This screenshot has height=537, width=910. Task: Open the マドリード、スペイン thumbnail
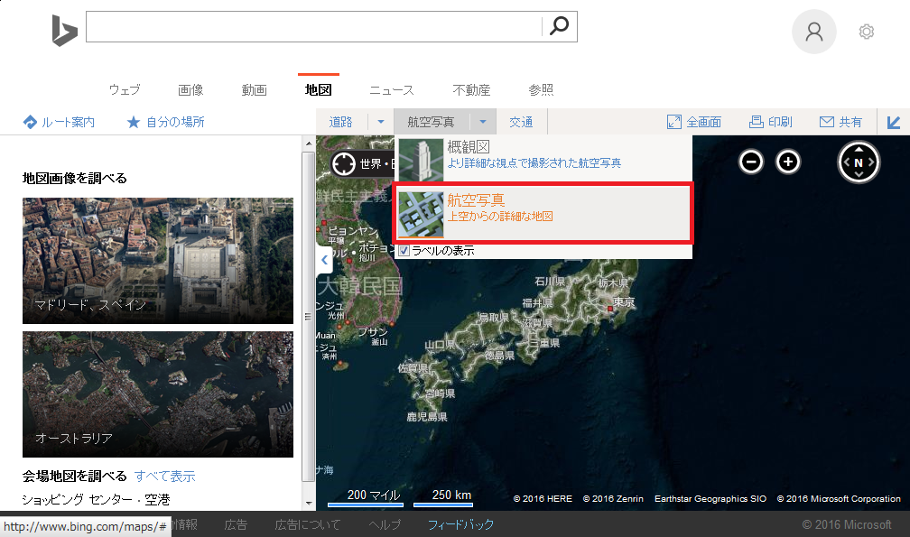click(158, 261)
